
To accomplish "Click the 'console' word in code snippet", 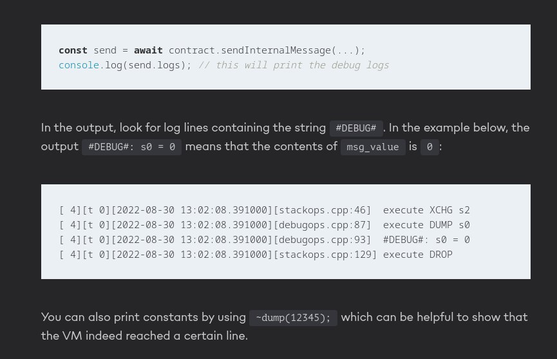I will [79, 65].
